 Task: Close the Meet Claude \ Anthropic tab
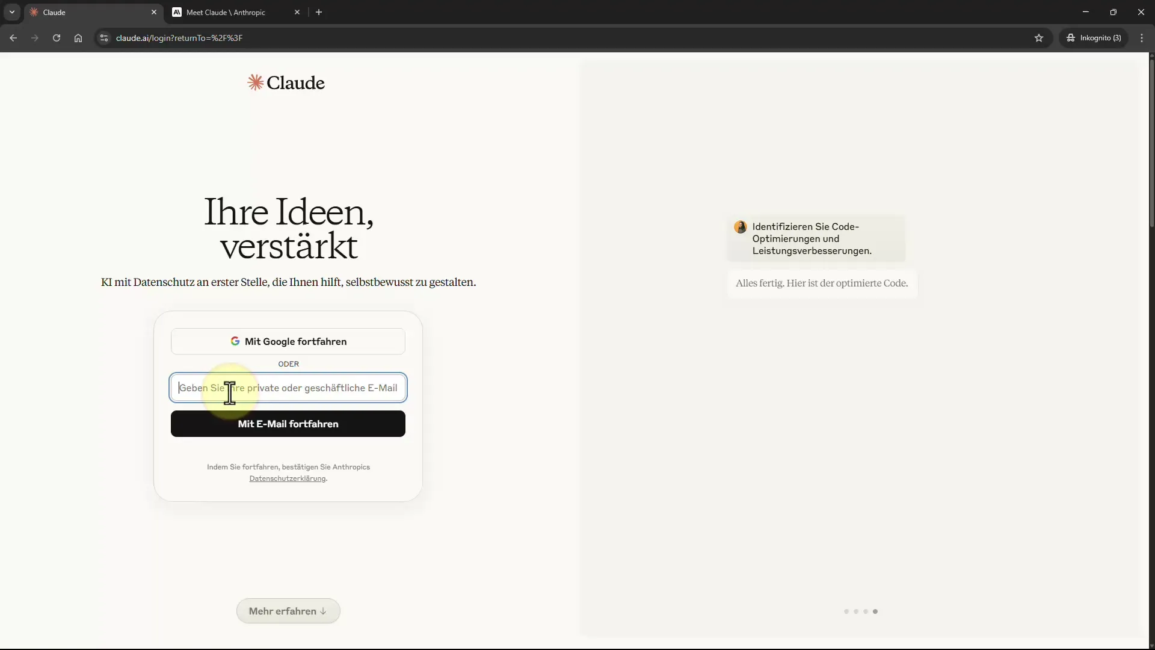coord(297,12)
